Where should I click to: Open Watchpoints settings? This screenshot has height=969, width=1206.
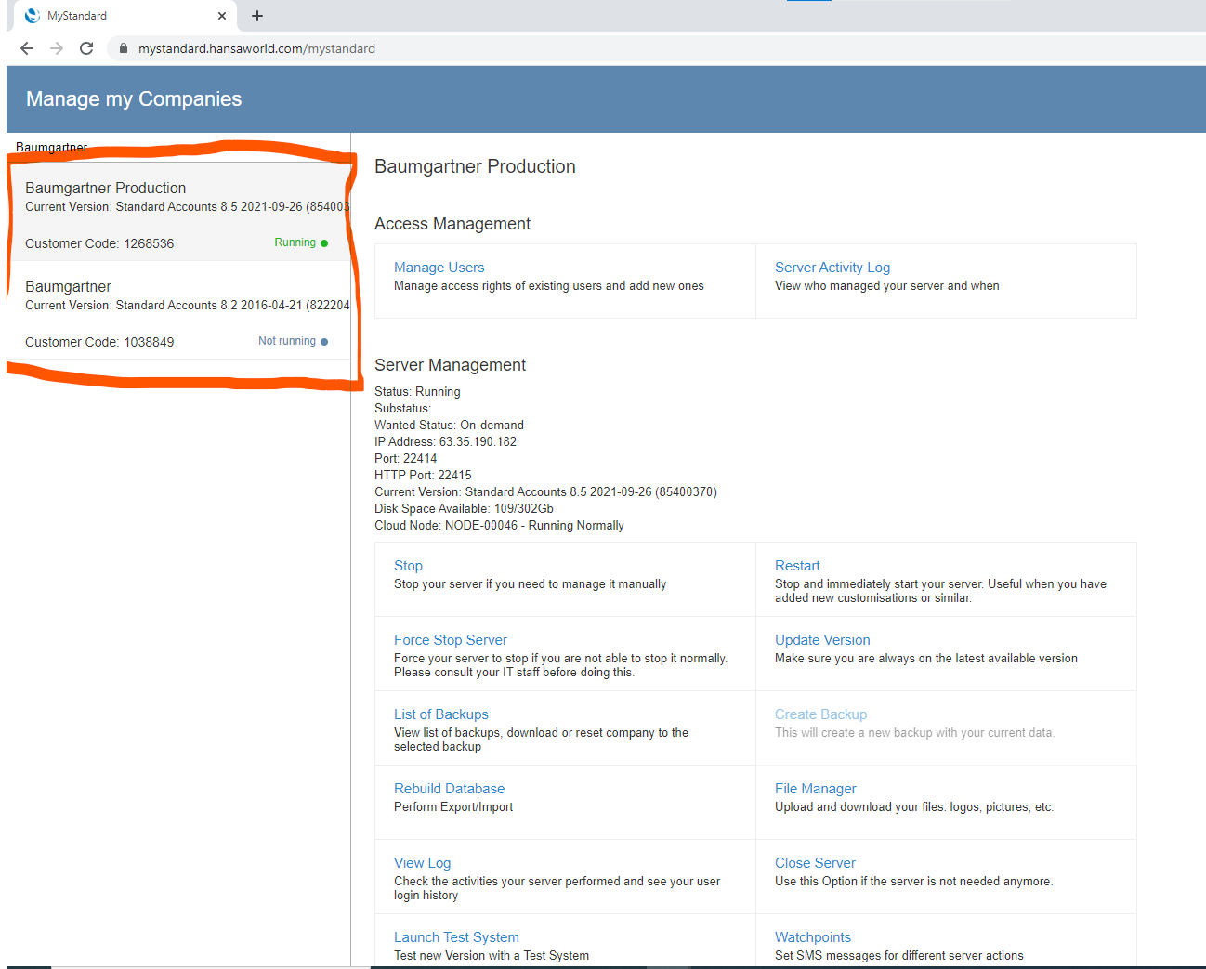(x=813, y=937)
